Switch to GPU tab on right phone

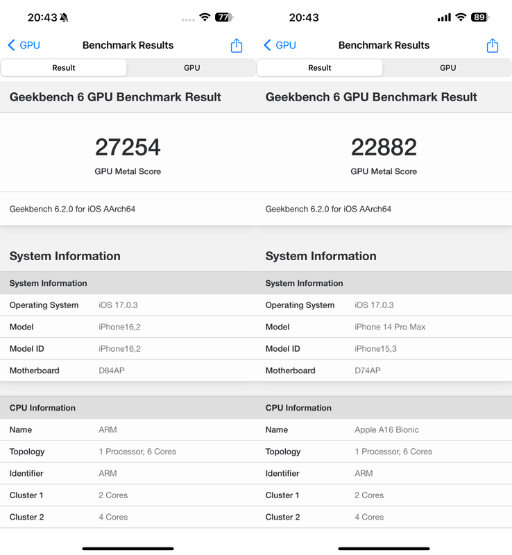click(447, 67)
